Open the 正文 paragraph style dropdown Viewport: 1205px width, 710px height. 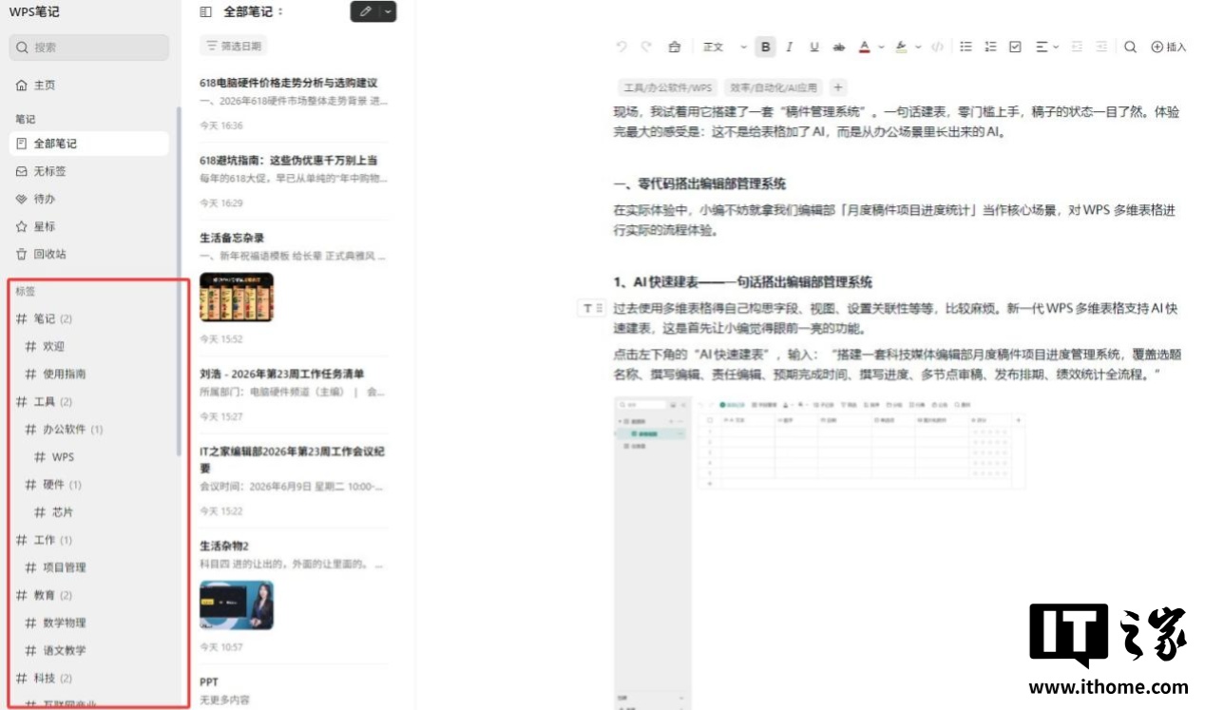point(724,47)
